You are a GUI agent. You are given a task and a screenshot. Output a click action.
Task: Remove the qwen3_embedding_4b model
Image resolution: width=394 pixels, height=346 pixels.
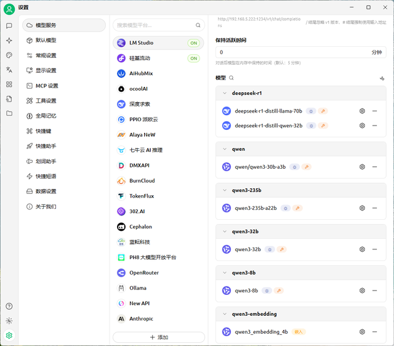point(375,332)
